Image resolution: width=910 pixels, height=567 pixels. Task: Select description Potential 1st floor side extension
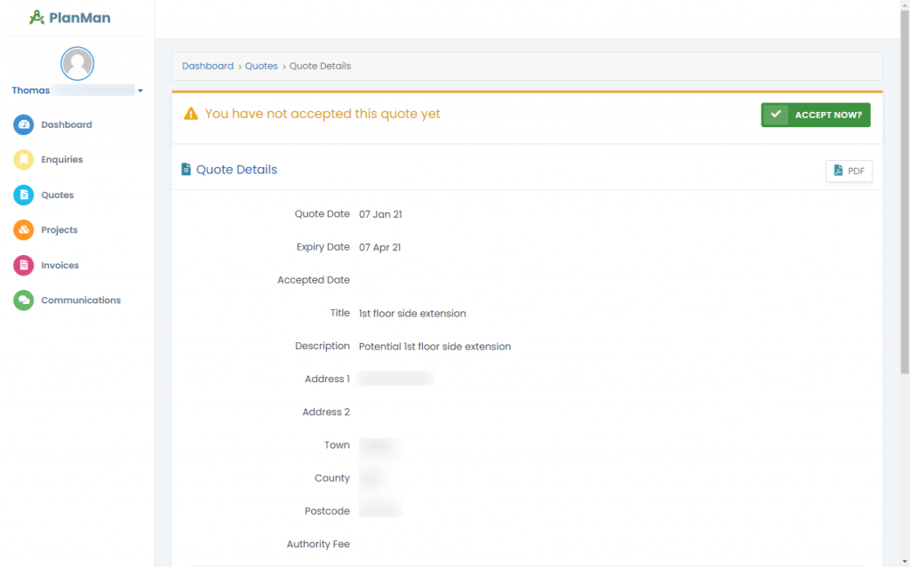435,347
